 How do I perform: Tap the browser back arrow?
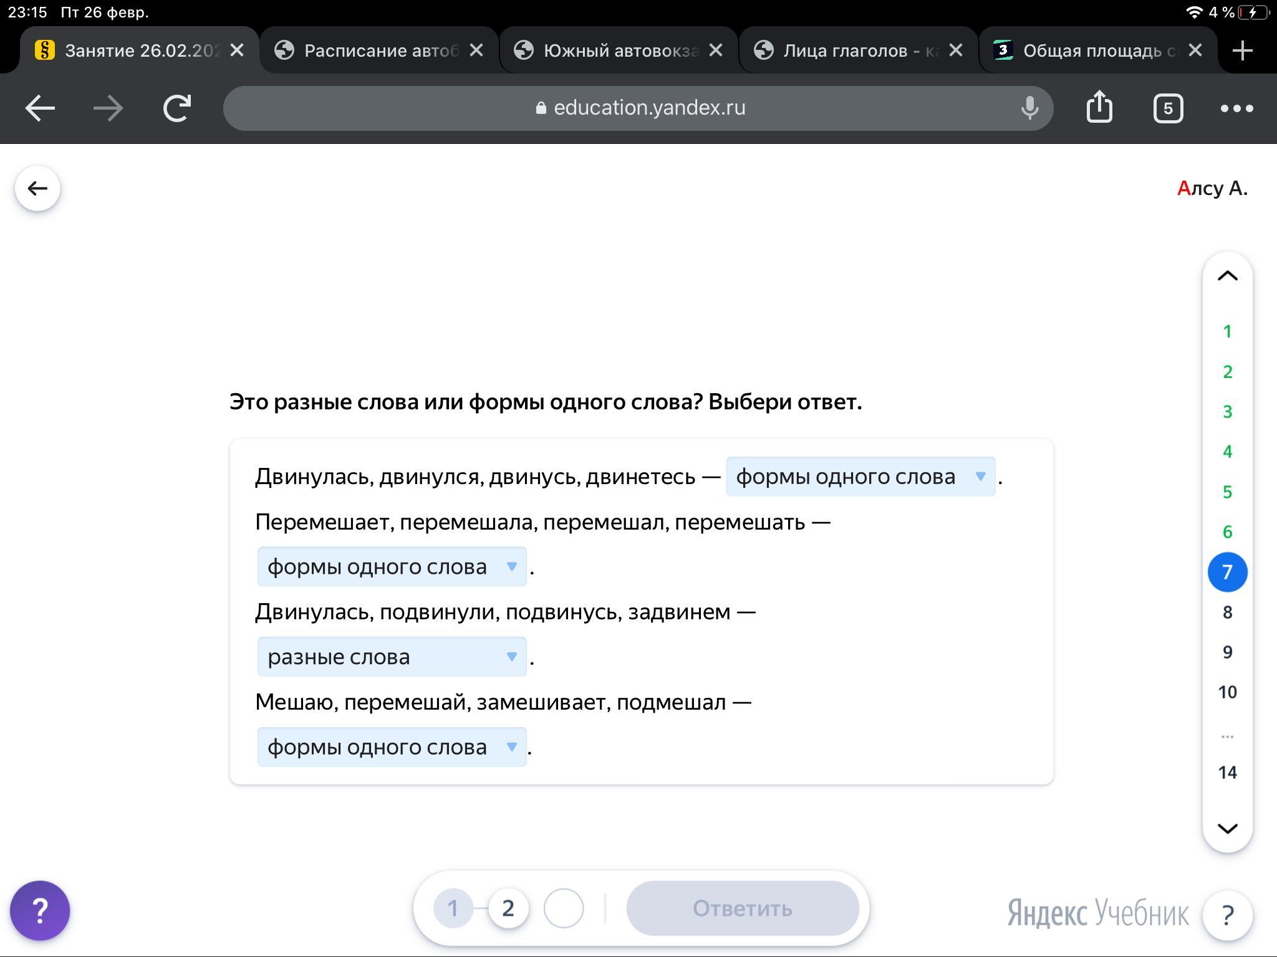(40, 108)
